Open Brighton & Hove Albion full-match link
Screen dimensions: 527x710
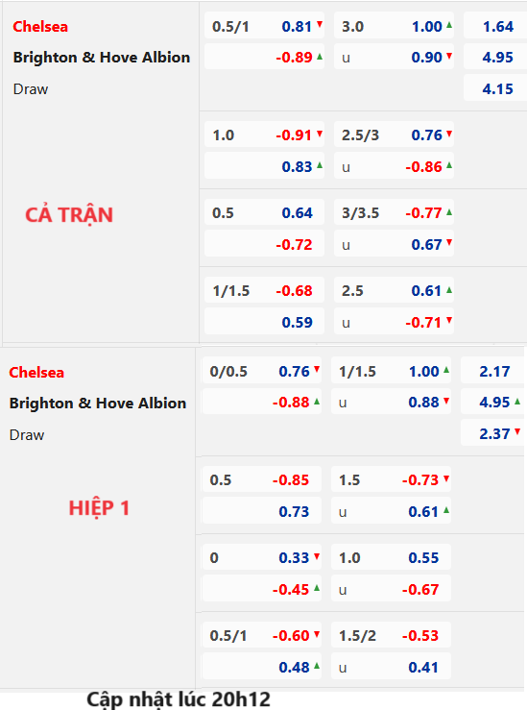coord(102,58)
